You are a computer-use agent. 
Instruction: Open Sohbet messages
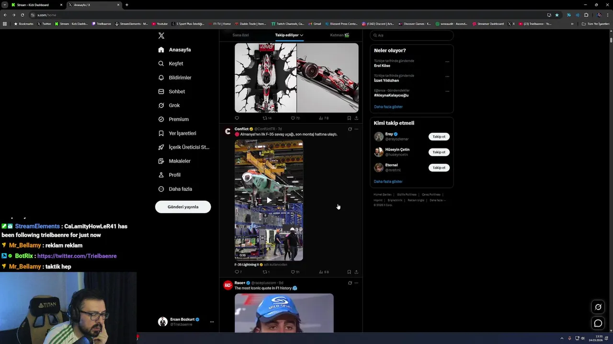[171, 91]
